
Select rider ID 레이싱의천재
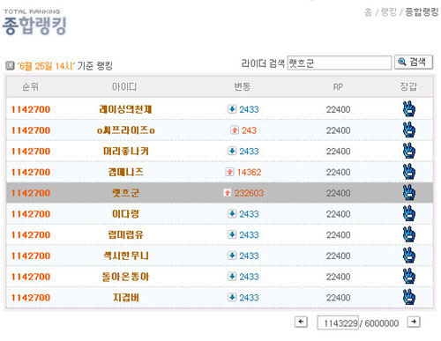[x=125, y=109]
